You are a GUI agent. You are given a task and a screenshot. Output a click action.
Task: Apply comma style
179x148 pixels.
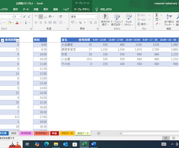[x=85, y=23]
